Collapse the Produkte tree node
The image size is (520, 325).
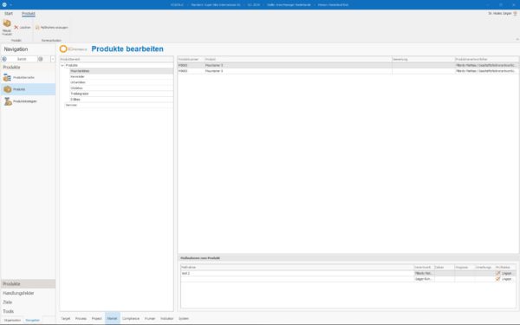(x=62, y=65)
